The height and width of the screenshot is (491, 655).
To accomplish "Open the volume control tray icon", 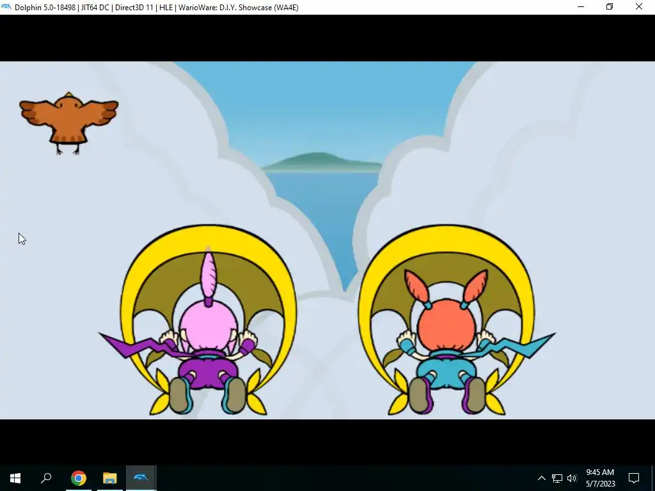I will tap(572, 478).
